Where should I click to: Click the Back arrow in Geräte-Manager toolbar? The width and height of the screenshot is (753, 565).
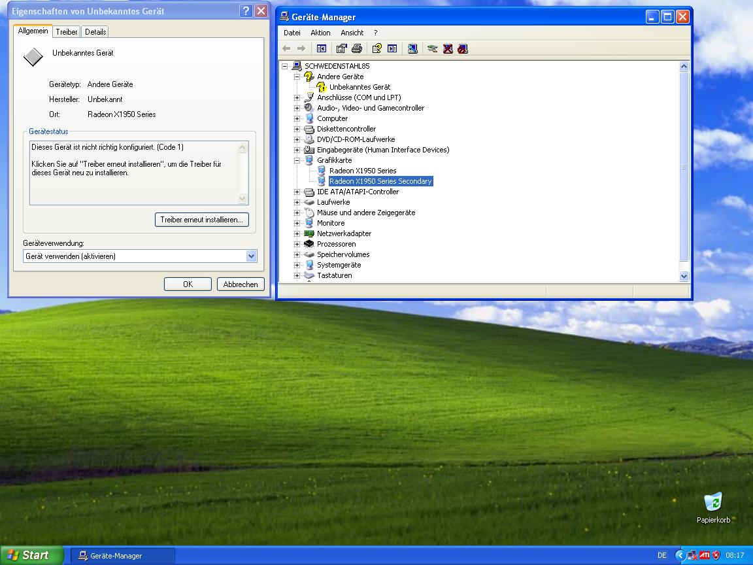pyautogui.click(x=287, y=48)
